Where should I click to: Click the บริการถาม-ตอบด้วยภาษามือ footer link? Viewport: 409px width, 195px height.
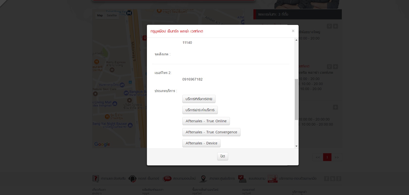click(298, 179)
